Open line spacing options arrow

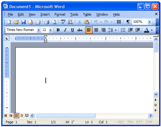click(x=116, y=30)
